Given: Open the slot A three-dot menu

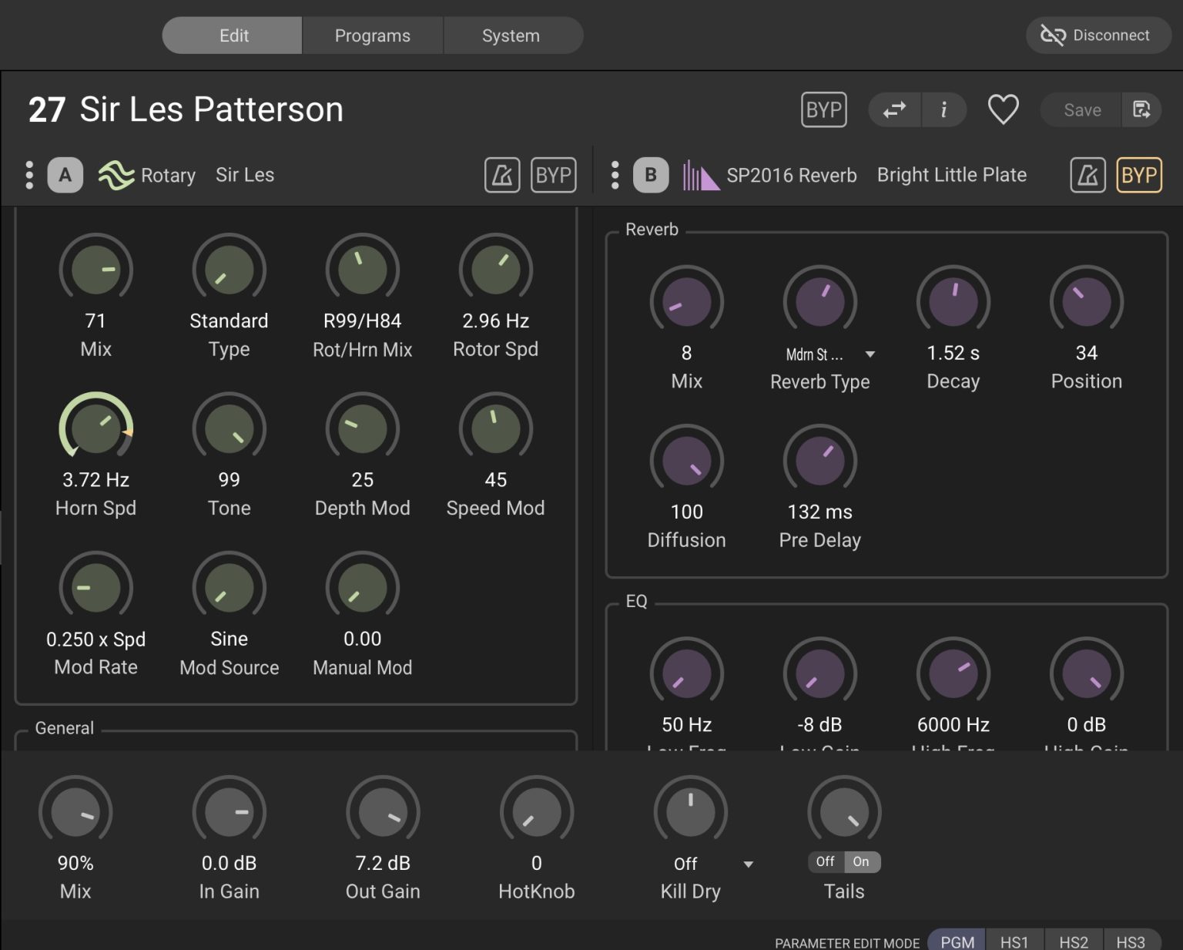Looking at the screenshot, I should [x=29, y=175].
